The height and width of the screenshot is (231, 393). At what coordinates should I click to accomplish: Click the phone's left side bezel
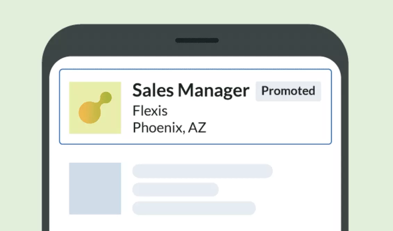coord(45,157)
